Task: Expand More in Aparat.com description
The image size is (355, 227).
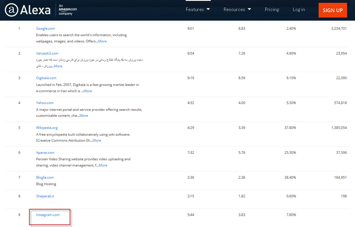Action: click(x=103, y=165)
